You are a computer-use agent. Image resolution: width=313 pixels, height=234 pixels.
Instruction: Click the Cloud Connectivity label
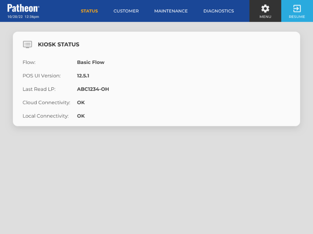click(46, 103)
